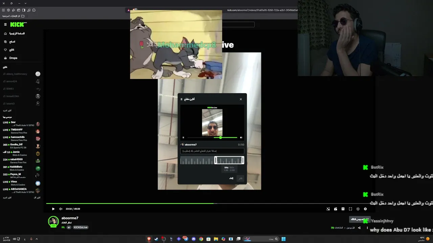Cancel clip creation in the dialog
The image size is (433, 243).
point(231,178)
